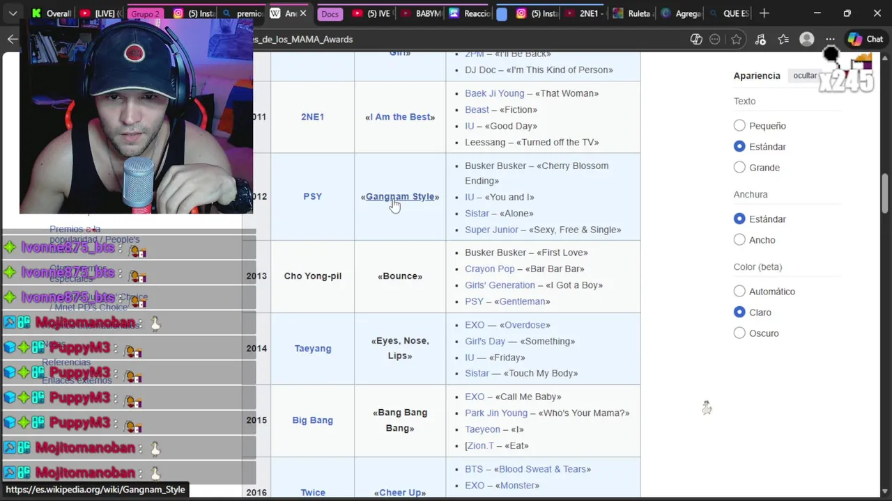Open the favorites list icon
The image size is (892, 501).
[783, 39]
